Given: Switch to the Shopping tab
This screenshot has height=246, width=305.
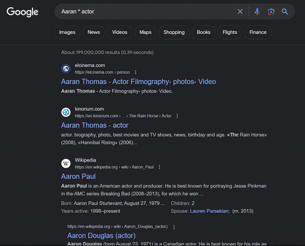Looking at the screenshot, I should (174, 32).
